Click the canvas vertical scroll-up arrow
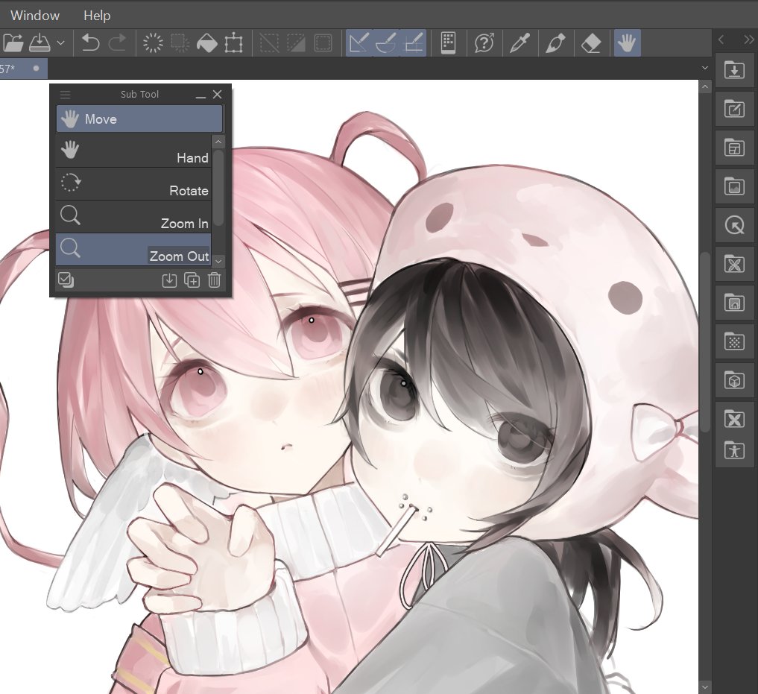The image size is (758, 694). (705, 87)
